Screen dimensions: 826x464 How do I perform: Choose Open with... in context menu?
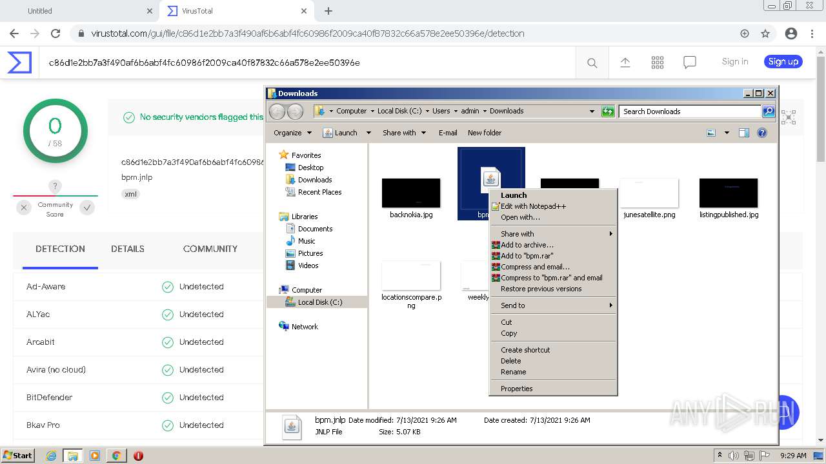pos(553,217)
